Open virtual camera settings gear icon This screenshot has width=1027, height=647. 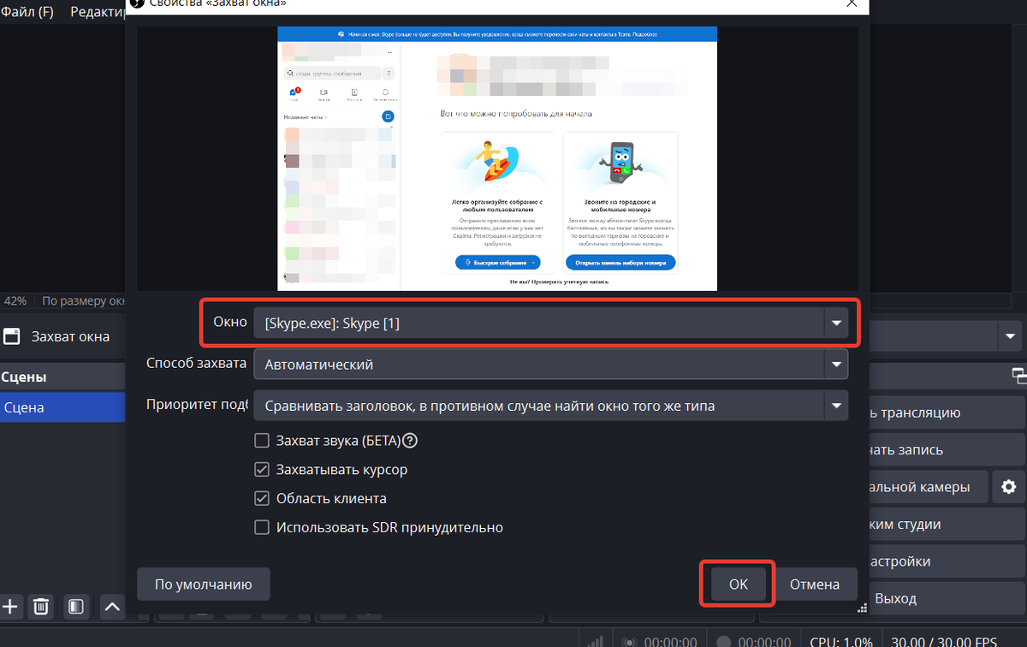coord(1008,487)
